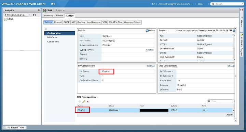
Task: Switch to the Monitor tab
Action: click(x=59, y=16)
